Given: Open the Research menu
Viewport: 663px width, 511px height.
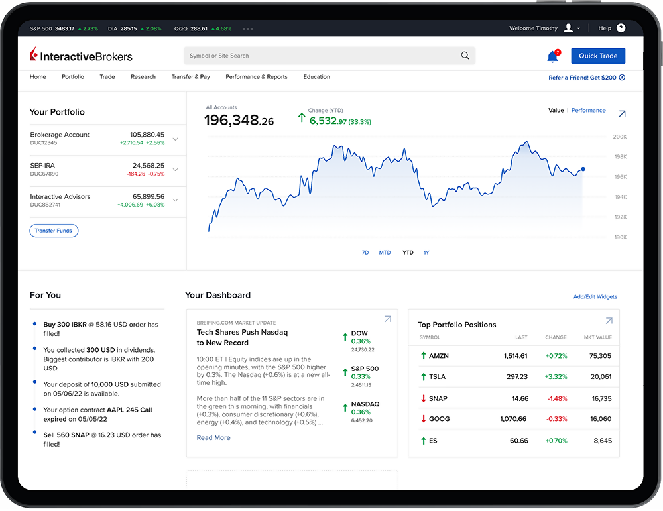Looking at the screenshot, I should coord(143,77).
